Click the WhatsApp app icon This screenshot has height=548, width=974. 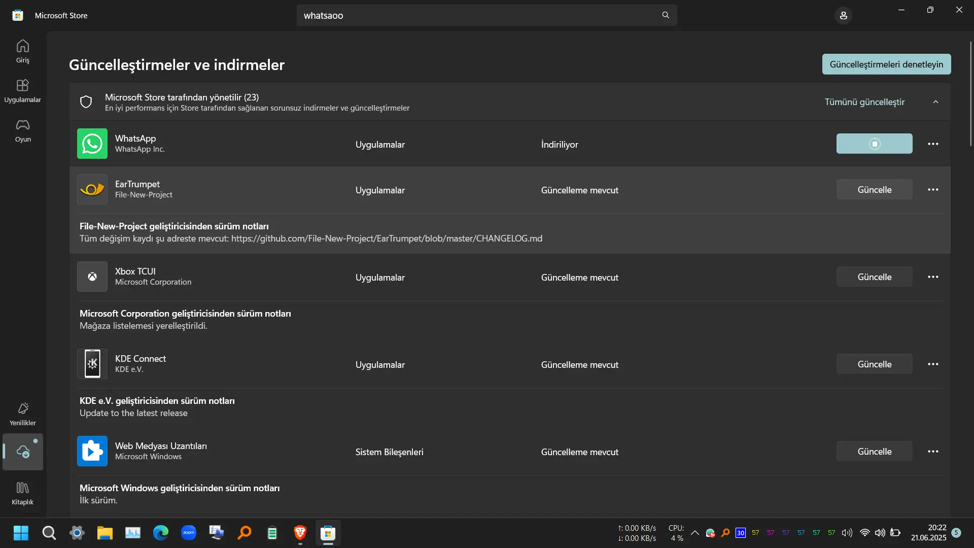(92, 144)
